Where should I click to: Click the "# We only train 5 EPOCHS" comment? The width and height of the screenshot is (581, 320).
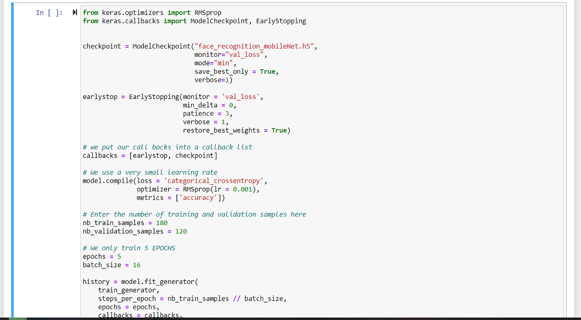point(129,248)
